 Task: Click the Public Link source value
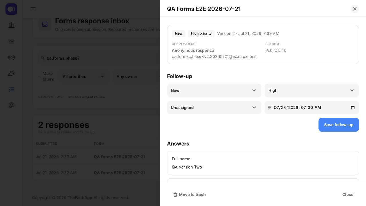(276, 51)
